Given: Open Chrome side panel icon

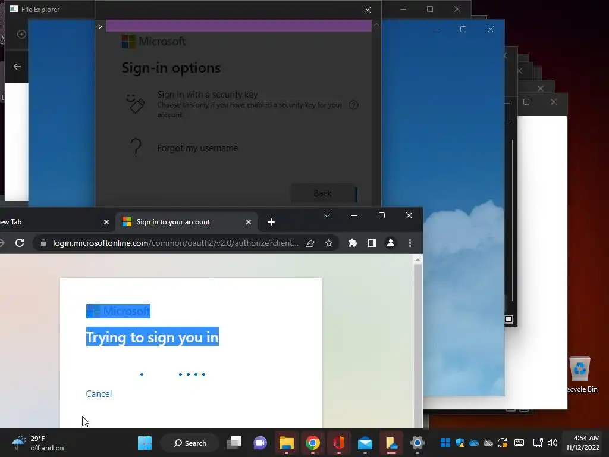Looking at the screenshot, I should pos(372,243).
